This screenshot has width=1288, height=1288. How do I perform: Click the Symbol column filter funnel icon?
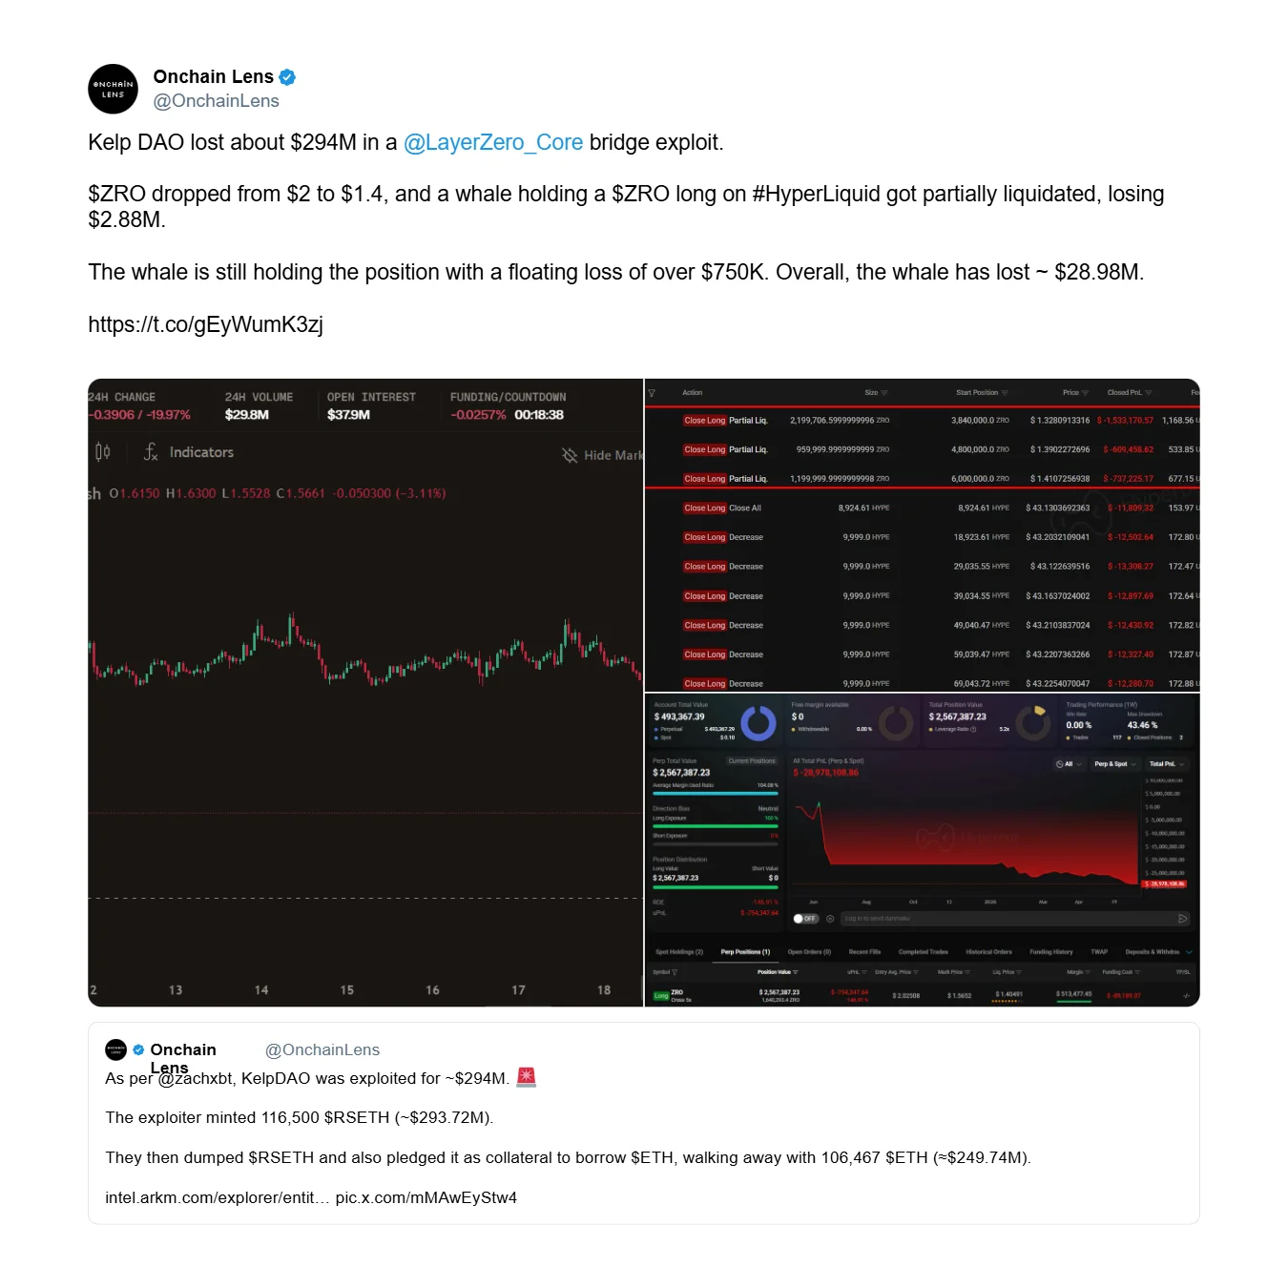point(675,972)
